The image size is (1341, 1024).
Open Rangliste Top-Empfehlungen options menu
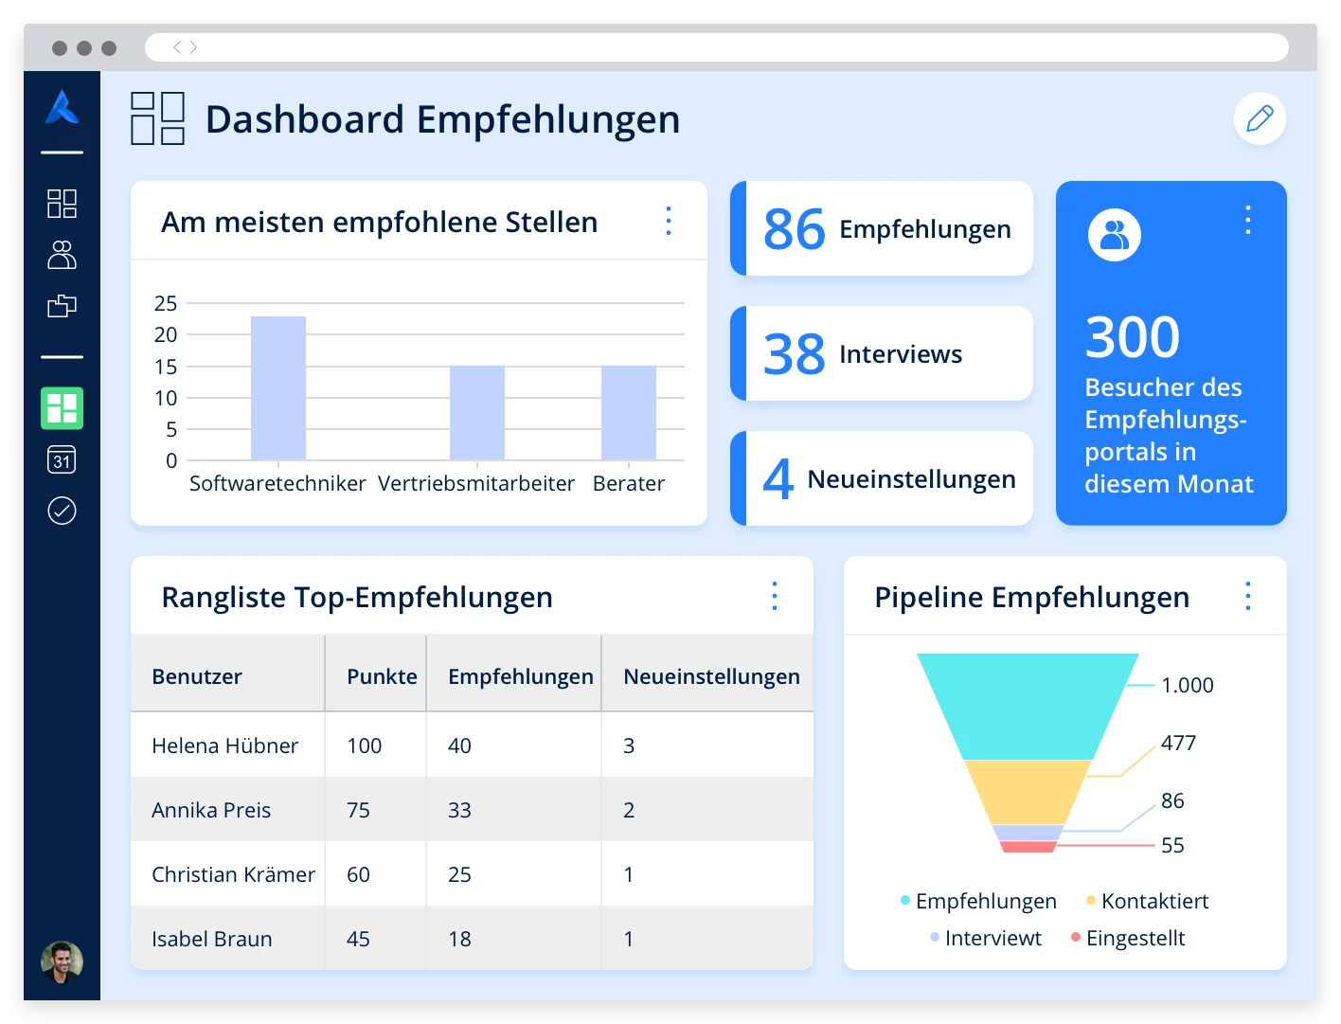click(775, 596)
